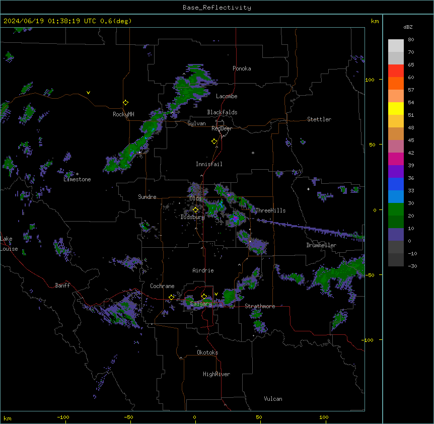Click the Cochrane label

(x=162, y=286)
